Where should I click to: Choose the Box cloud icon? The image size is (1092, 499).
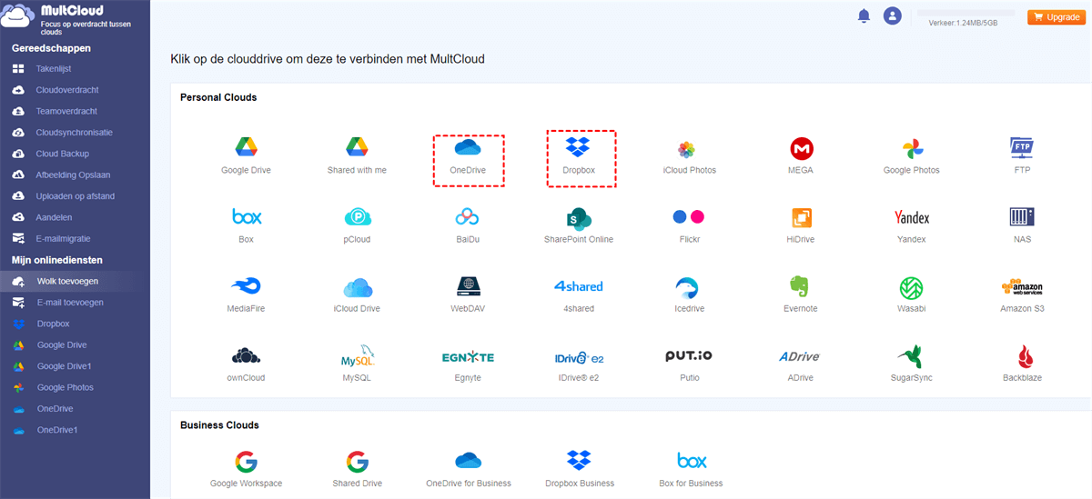246,225
